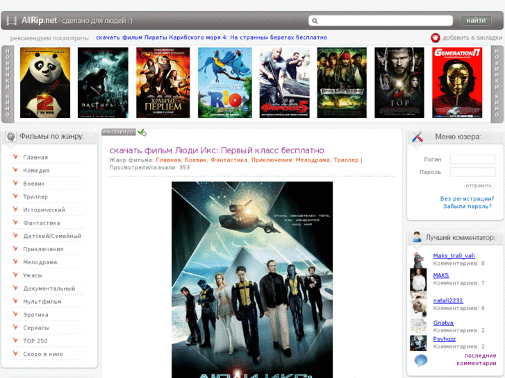This screenshot has height=378, width=505.
Task: Select Скоро в кино menu item
Action: (43, 354)
